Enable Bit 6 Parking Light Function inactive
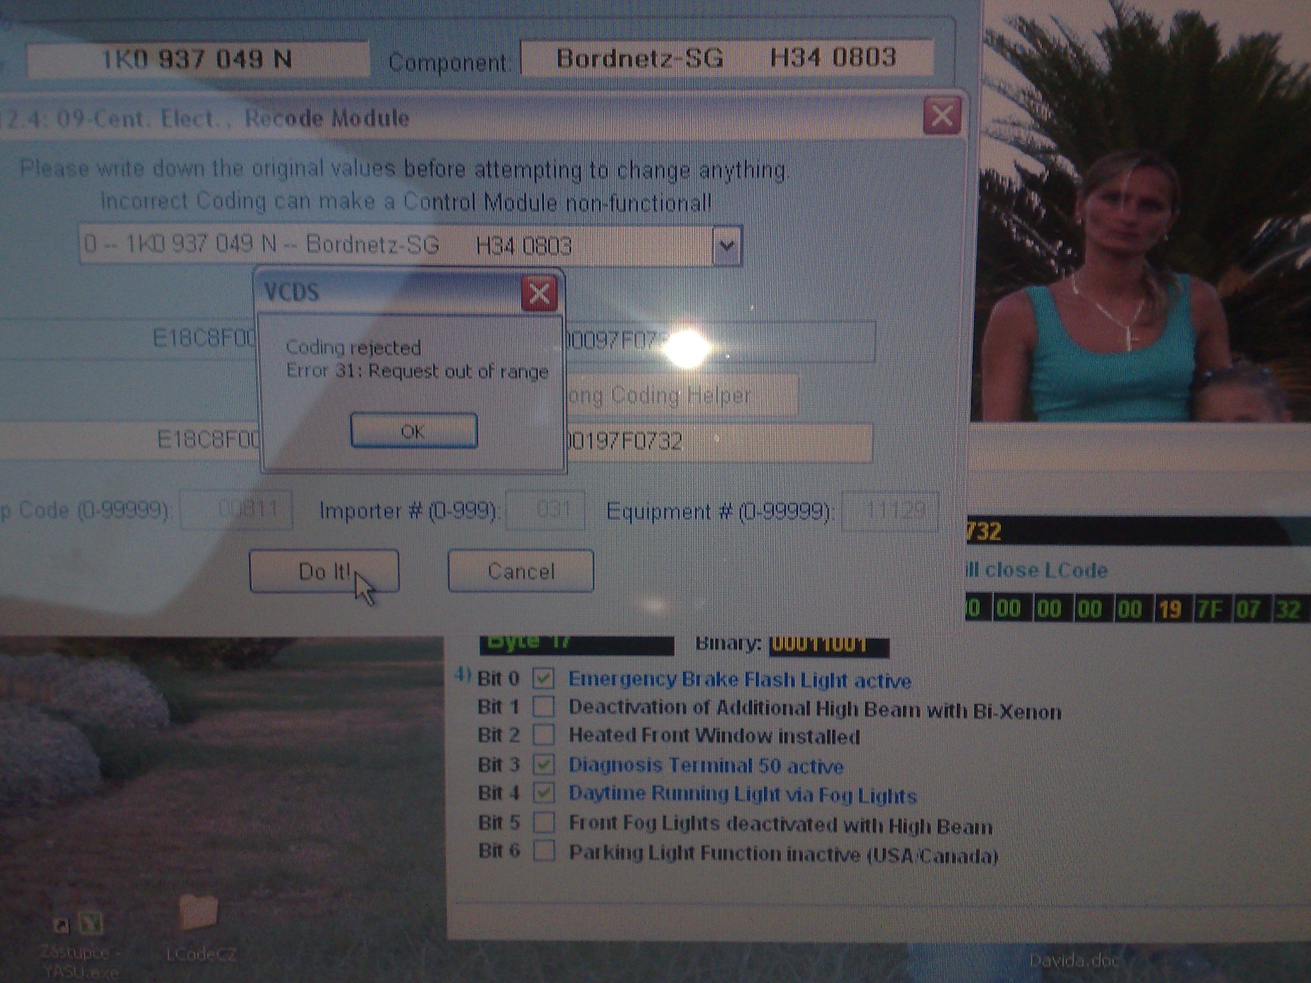This screenshot has height=983, width=1311. (x=544, y=852)
